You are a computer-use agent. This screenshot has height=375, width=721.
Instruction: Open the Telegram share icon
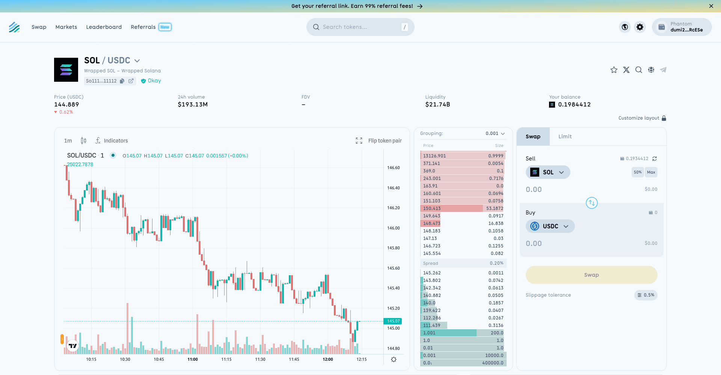click(x=664, y=70)
